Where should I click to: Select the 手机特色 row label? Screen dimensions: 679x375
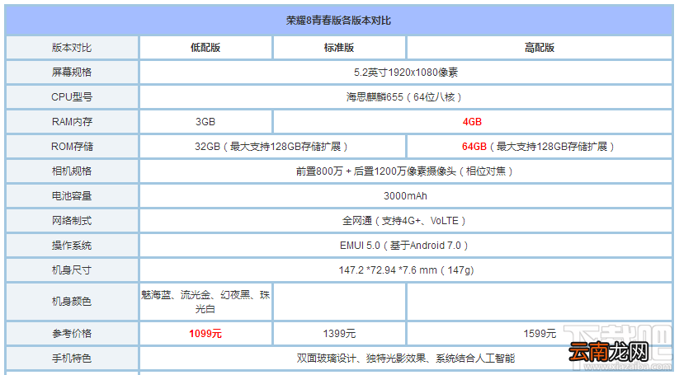pos(72,359)
